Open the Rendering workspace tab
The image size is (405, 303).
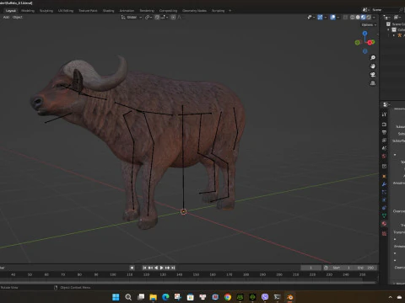(x=147, y=11)
